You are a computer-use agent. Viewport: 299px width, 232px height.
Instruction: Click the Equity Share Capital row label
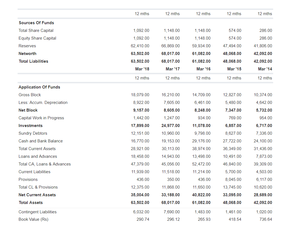pyautogui.click(x=37, y=38)
